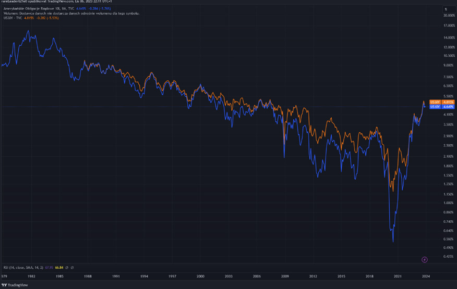Click the orange US30Y price label
The height and width of the screenshot is (289, 457).
(439, 102)
